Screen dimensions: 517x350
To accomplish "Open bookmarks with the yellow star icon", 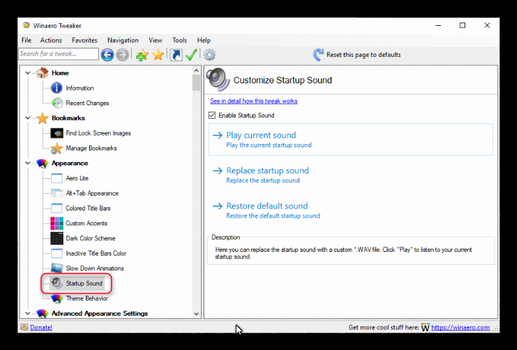I will tap(158, 55).
